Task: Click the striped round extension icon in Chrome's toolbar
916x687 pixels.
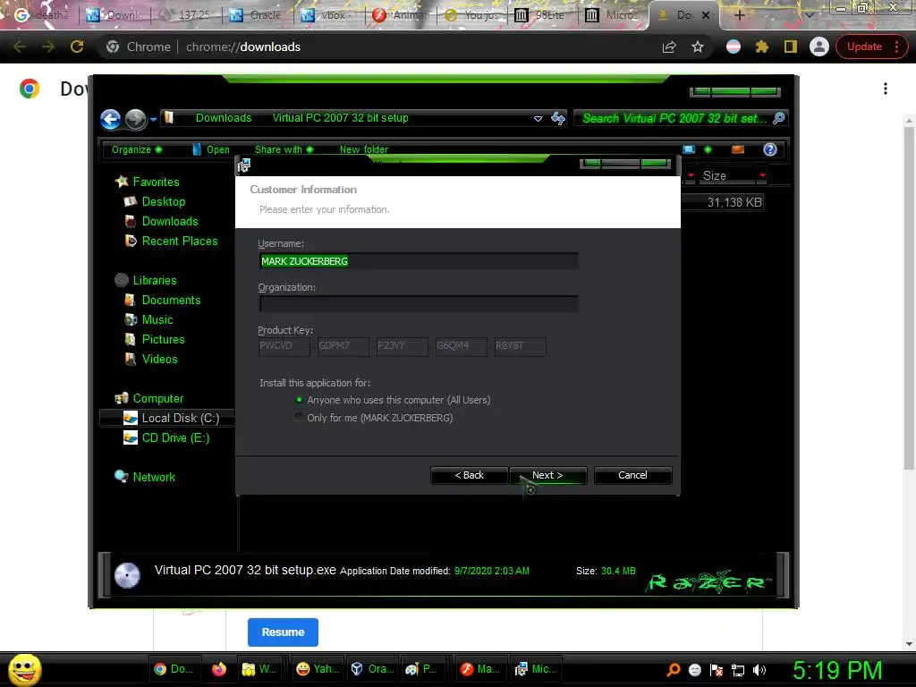Action: pyautogui.click(x=734, y=47)
